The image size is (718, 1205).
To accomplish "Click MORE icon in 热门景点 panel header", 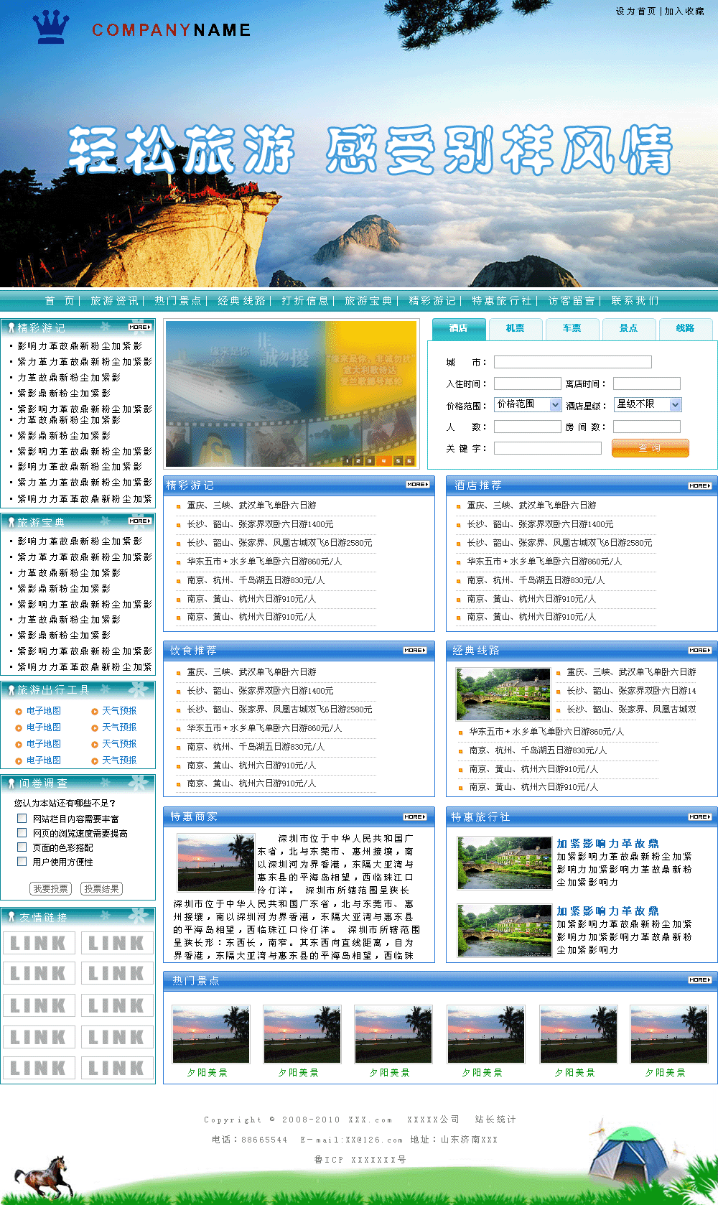I will pyautogui.click(x=699, y=980).
